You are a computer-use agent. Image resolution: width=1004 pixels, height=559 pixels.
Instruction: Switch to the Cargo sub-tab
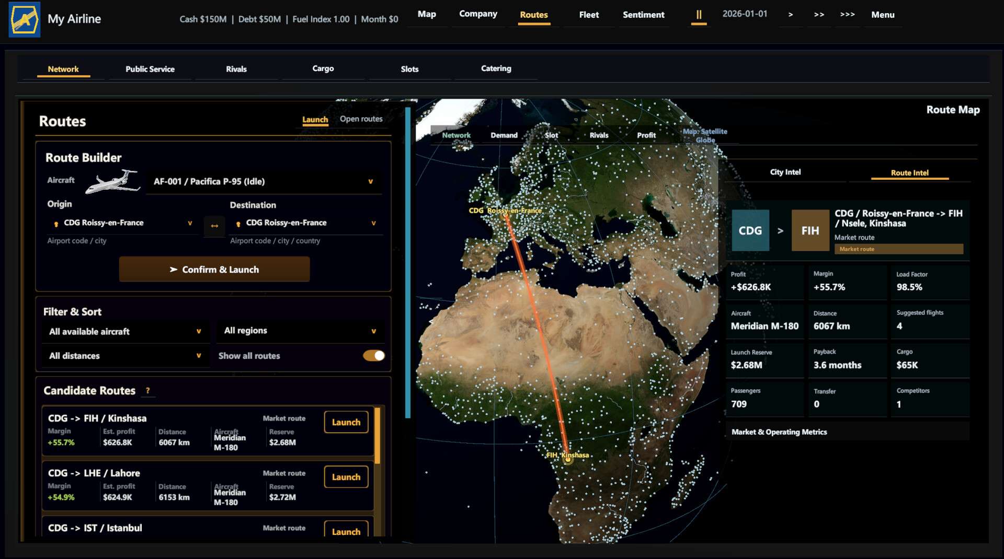(323, 68)
